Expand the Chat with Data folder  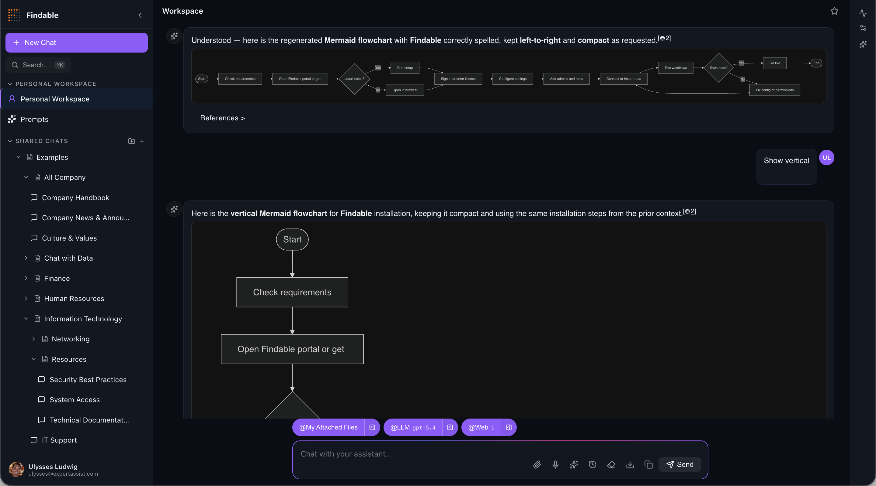pyautogui.click(x=26, y=258)
